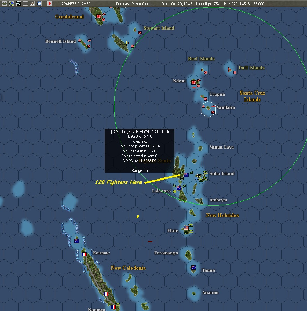Click the Australian flag at Tanna
Image resolution: width=307 pixels, height=311 pixels.
click(x=194, y=268)
